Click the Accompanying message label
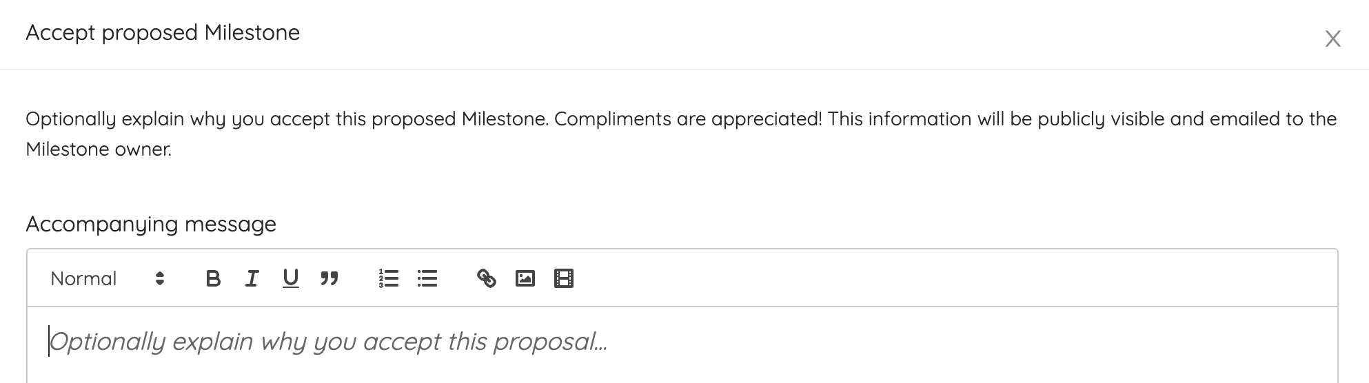The height and width of the screenshot is (383, 1369). point(151,224)
